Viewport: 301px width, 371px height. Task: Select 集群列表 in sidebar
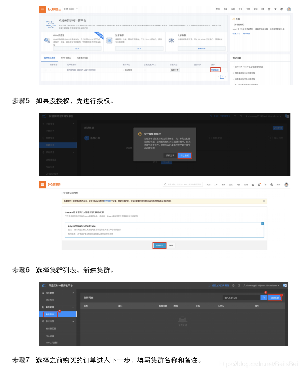[x=58, y=314]
